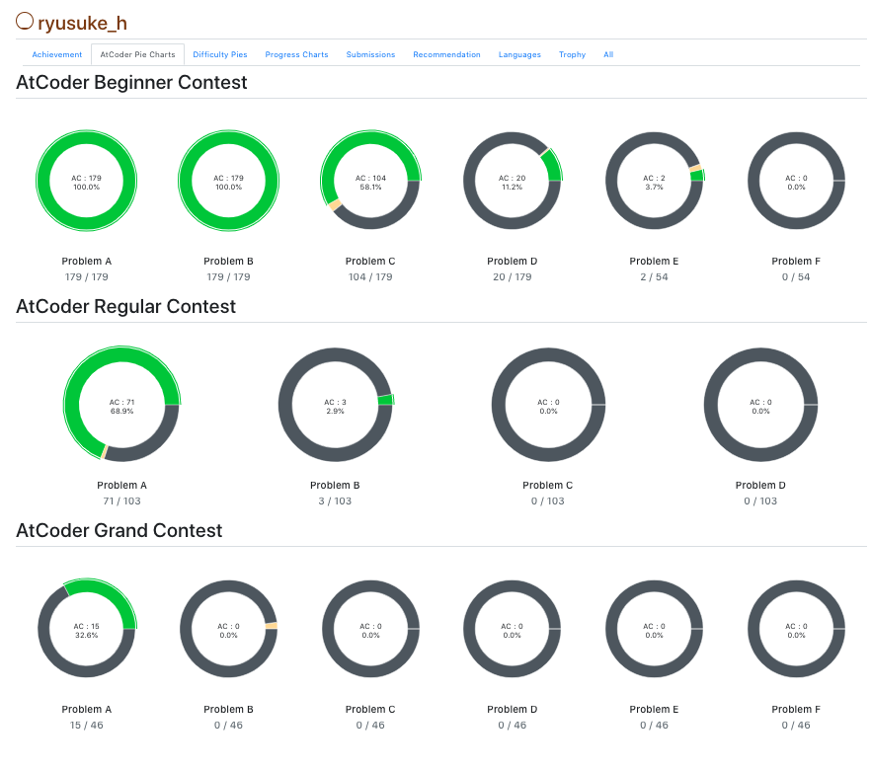Switch to the Difficulty Pies tab
This screenshot has height=770, width=871.
coord(220,54)
